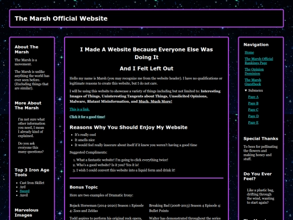
Task: Click 'And I Felt Left Out' subheading
Action: [x=146, y=68]
